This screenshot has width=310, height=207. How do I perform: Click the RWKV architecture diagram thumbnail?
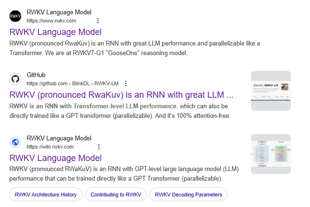click(x=271, y=154)
